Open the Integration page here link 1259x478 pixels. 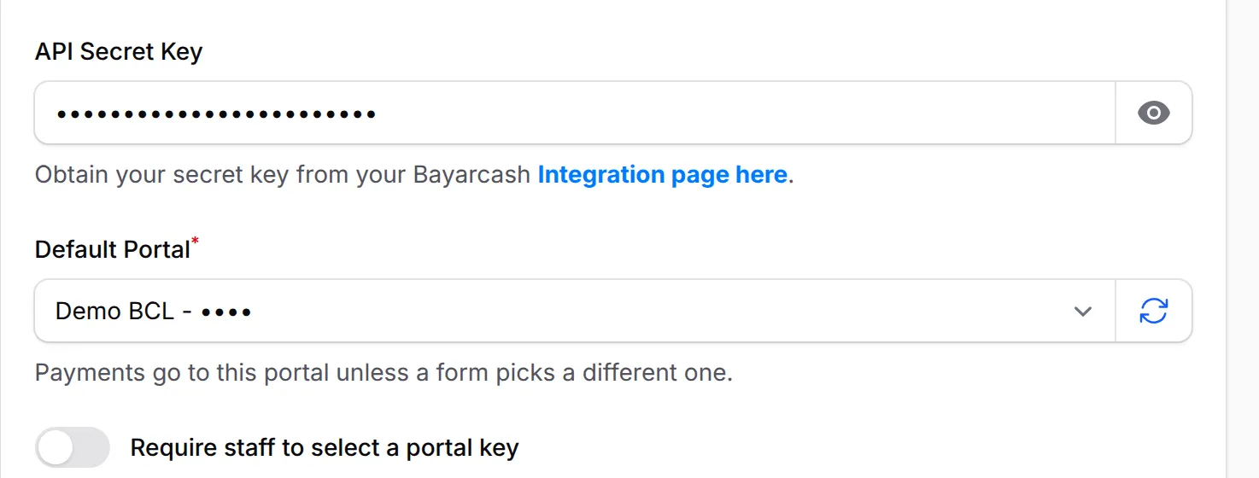pyautogui.click(x=662, y=175)
